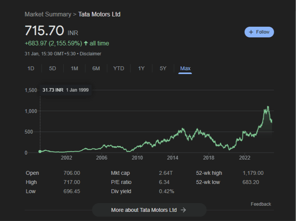Viewport: 296px width, 221px height.
Task: Click the INR currency label
Action: tap(73, 33)
